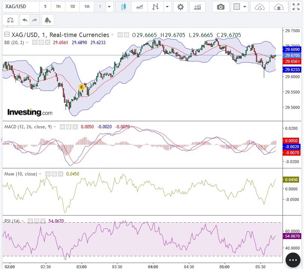Save chart layout to cloud
The image size is (305, 269).
[x=278, y=7]
